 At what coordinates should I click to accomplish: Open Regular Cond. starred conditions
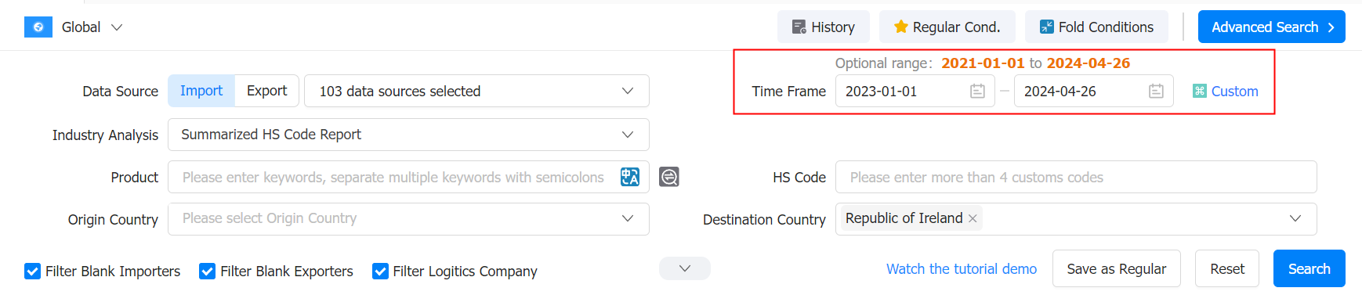pyautogui.click(x=947, y=27)
